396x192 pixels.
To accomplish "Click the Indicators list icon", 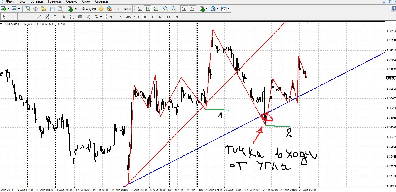I will (x=202, y=9).
